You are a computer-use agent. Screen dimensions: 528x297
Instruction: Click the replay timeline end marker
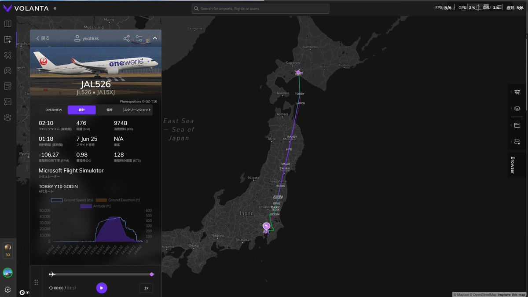tap(152, 274)
